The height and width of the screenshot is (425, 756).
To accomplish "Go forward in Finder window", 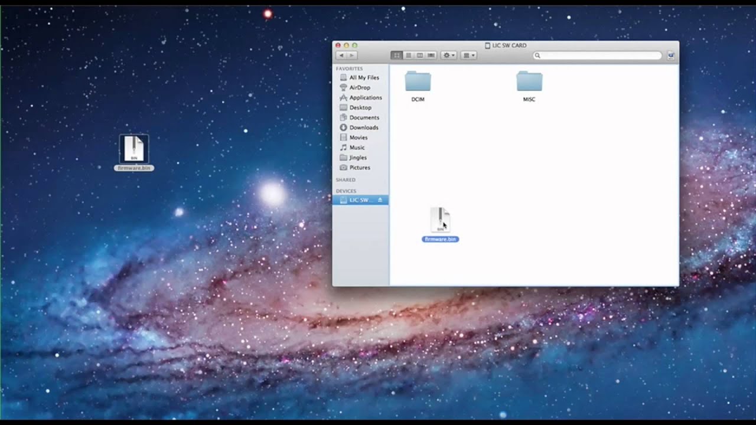I will click(352, 55).
